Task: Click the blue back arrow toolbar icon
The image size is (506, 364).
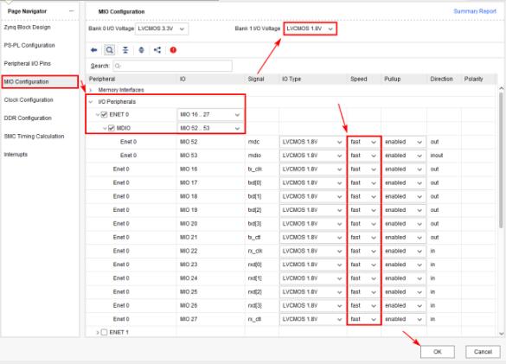Action: point(94,50)
